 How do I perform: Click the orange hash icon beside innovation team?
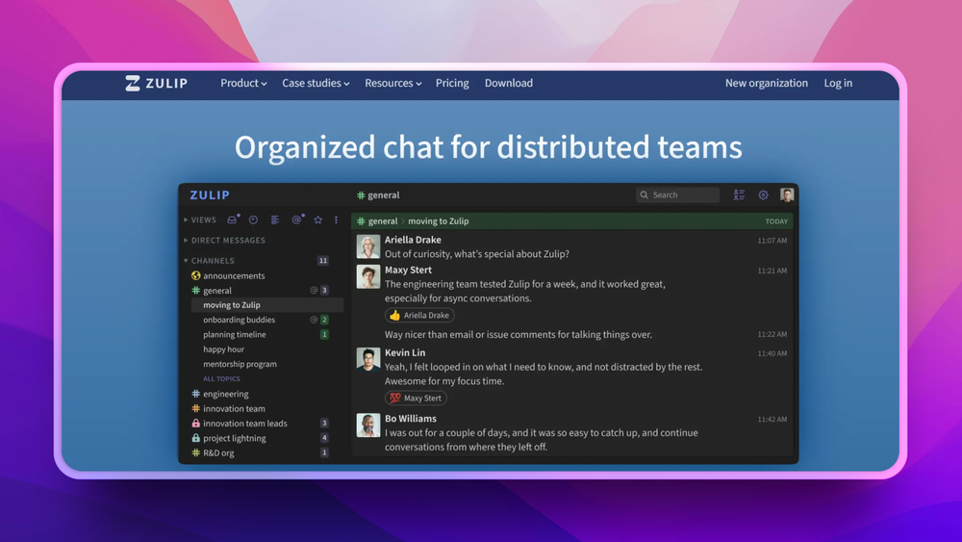195,408
